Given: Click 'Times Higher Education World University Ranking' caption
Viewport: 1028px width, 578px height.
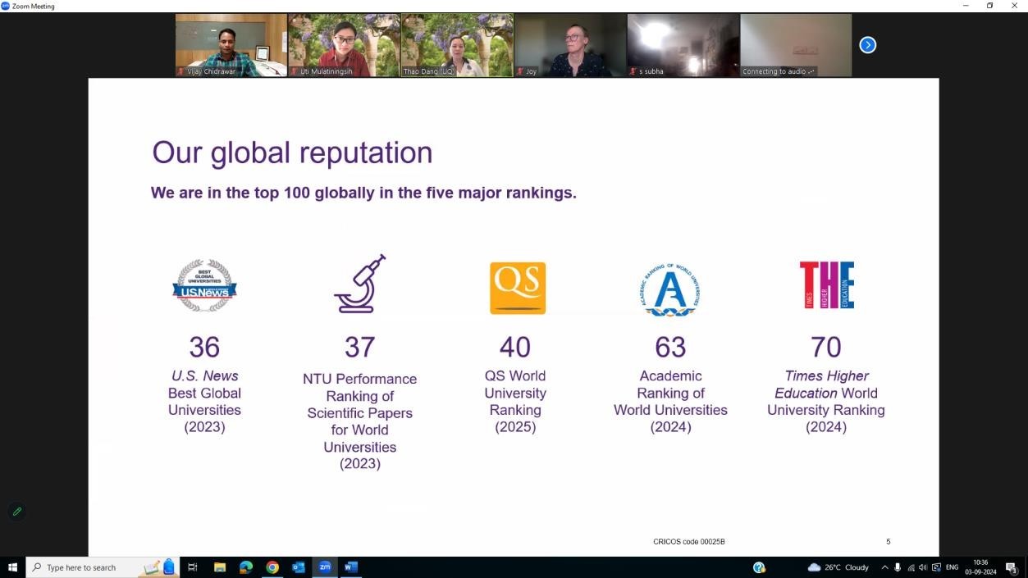Looking at the screenshot, I should pos(826,401).
